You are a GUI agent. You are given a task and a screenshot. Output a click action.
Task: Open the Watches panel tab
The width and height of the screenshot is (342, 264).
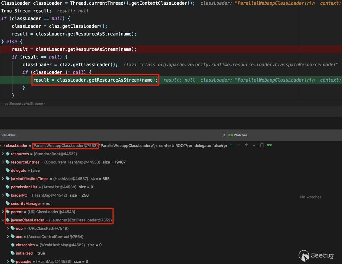(240, 135)
